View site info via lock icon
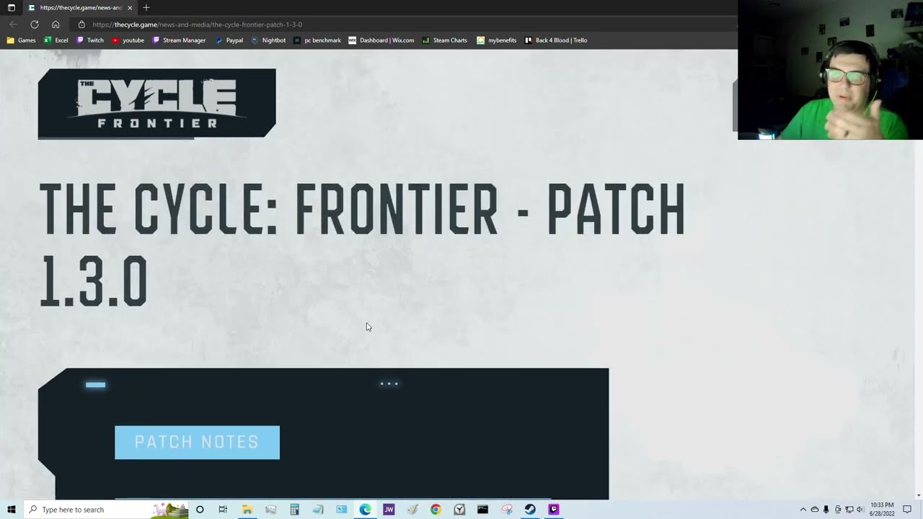 coord(81,25)
